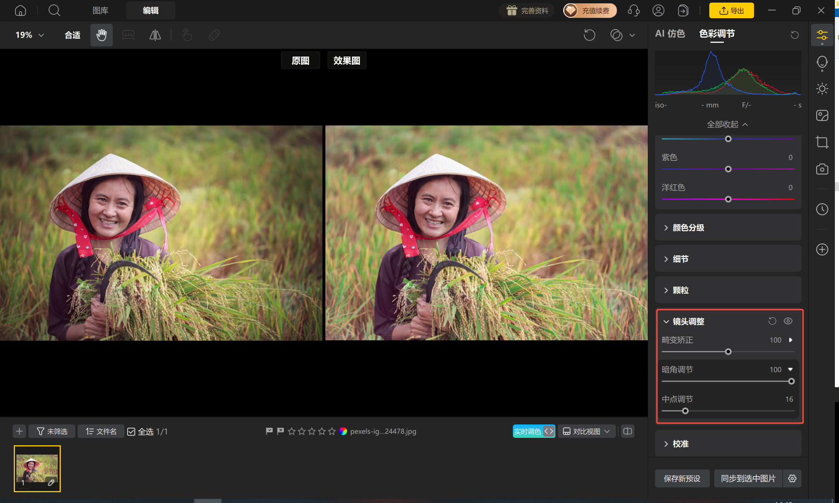The image size is (839, 503).
Task: Set rating to fifth star
Action: click(332, 431)
